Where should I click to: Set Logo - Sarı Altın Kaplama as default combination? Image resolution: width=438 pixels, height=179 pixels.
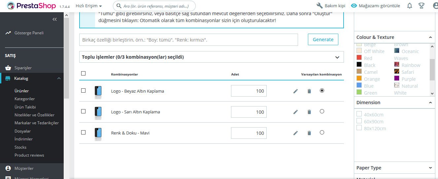322,111
